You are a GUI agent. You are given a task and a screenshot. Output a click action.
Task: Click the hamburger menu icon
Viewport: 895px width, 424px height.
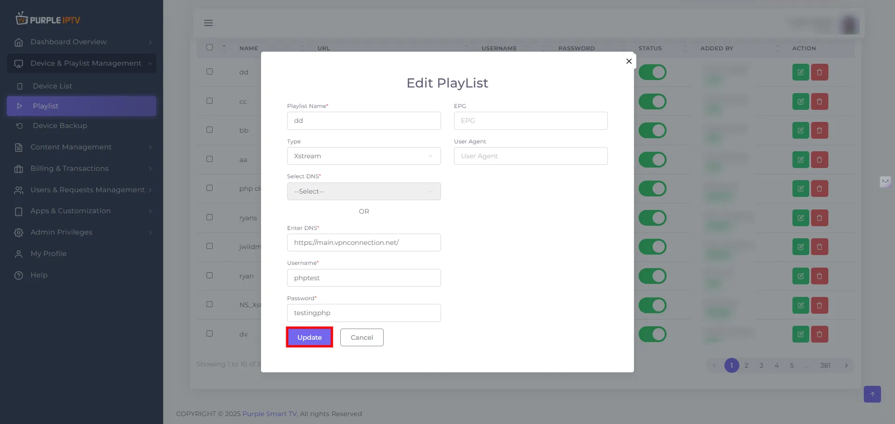[x=208, y=23]
